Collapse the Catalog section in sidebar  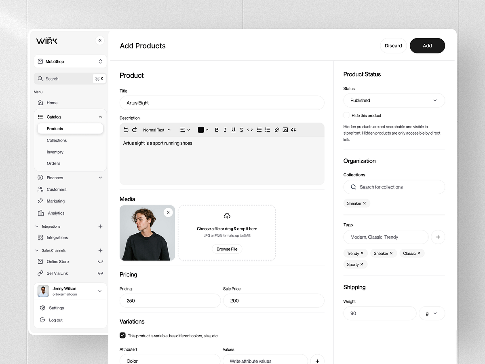click(100, 116)
